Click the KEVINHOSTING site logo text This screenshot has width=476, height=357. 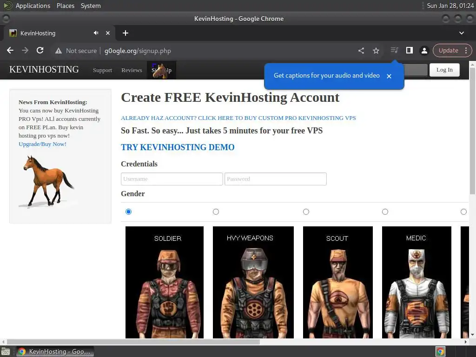[x=44, y=70]
